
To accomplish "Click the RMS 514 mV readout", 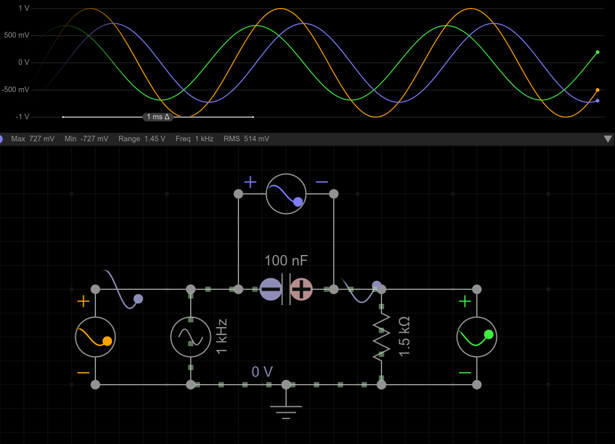I will (x=246, y=139).
